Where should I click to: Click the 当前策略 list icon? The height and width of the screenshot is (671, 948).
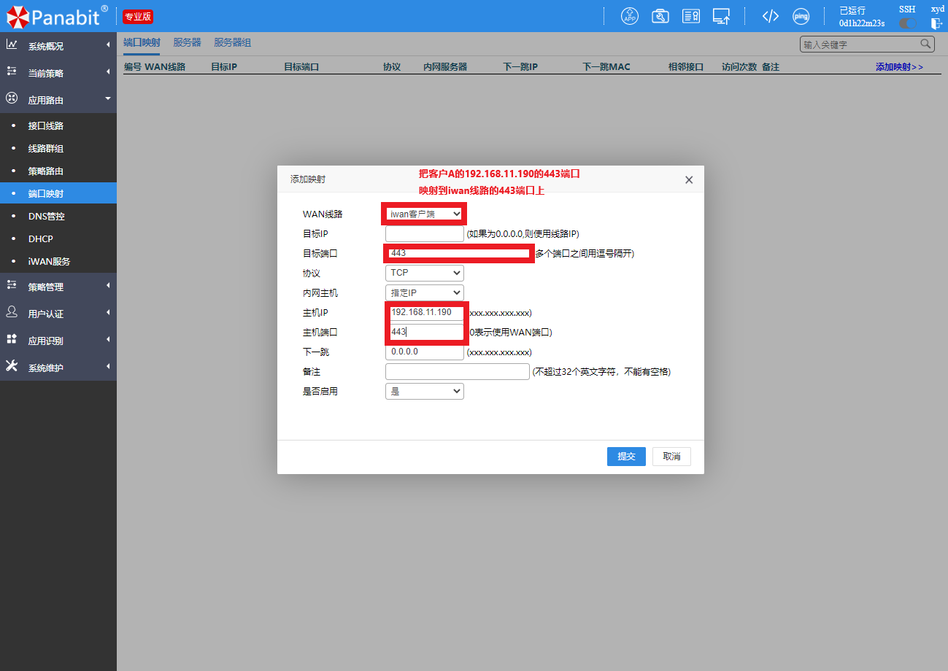[x=12, y=71]
